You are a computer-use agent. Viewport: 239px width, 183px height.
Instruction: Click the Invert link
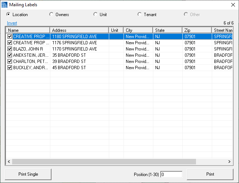[x=12, y=23]
